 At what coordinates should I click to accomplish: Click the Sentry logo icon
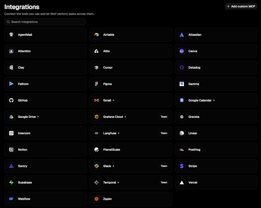coord(11,166)
